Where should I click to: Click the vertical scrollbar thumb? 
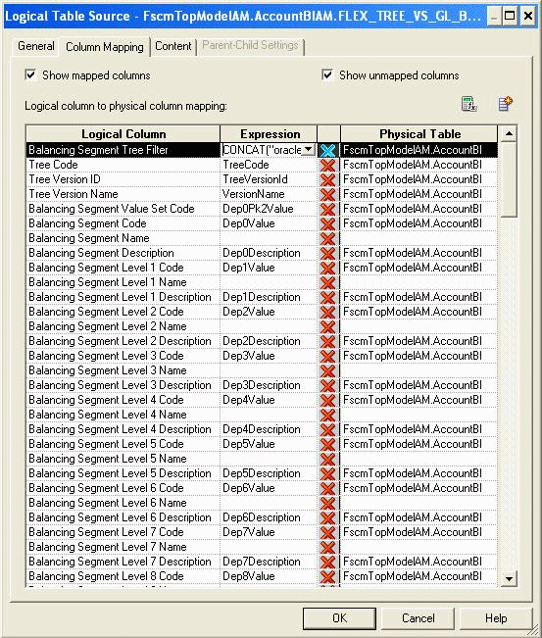(509, 179)
